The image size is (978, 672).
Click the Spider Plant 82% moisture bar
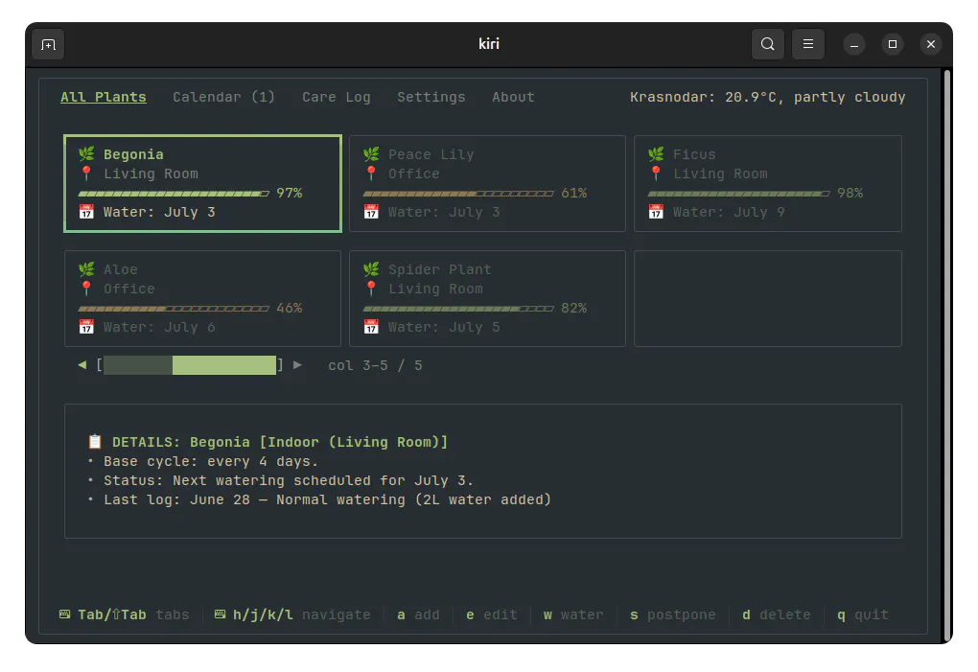pos(458,309)
